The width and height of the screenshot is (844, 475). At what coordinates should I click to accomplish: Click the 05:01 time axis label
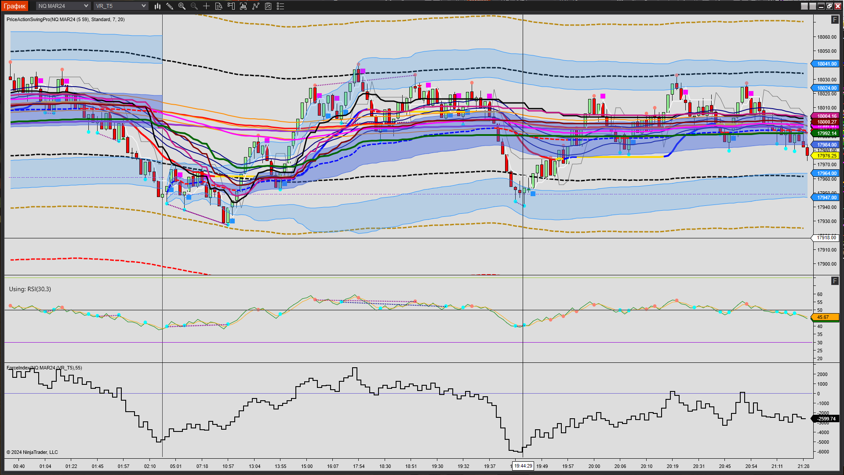click(x=176, y=467)
